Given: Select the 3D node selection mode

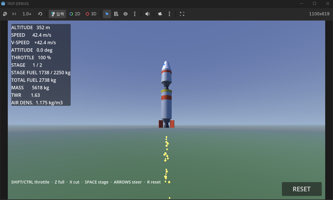Looking at the screenshot, I should [91, 14].
